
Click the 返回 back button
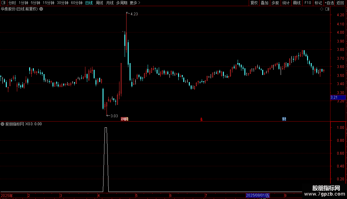tap(340, 3)
